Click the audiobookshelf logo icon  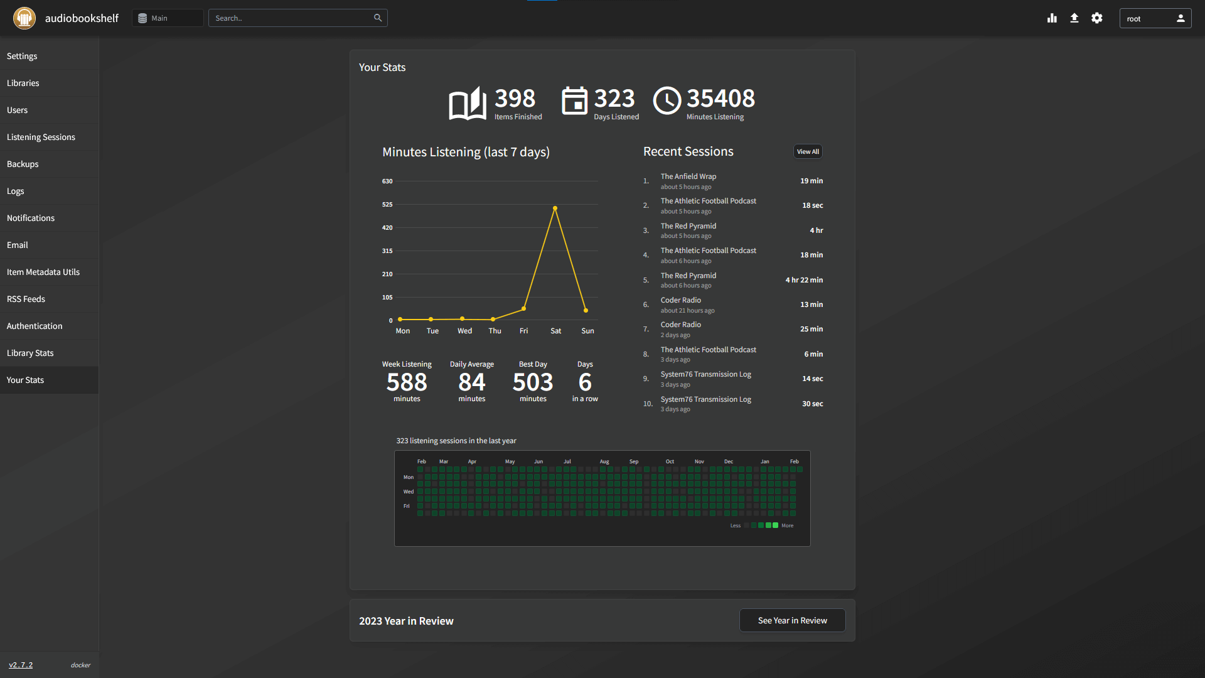(24, 18)
